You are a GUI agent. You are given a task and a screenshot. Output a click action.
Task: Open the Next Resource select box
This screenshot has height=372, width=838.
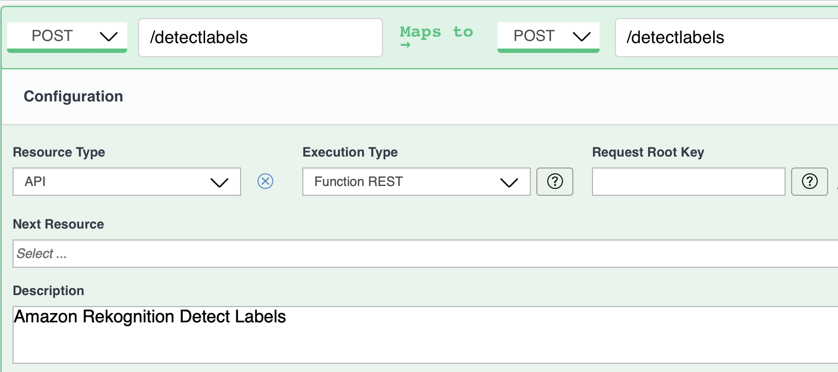[x=426, y=254]
